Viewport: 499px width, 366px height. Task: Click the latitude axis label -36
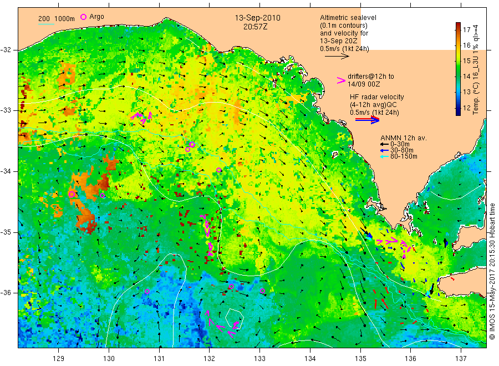pos(6,292)
